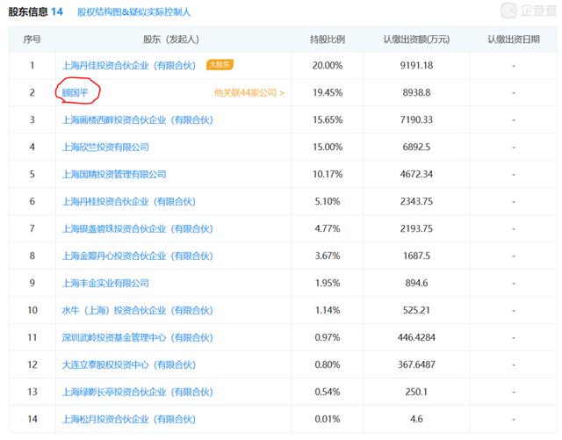Select the 15.65% shareholding cell

click(328, 119)
